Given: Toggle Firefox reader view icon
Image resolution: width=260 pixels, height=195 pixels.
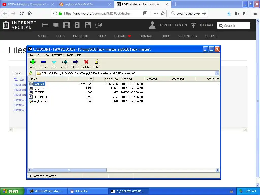Looking at the screenshot, I should pos(145,13).
